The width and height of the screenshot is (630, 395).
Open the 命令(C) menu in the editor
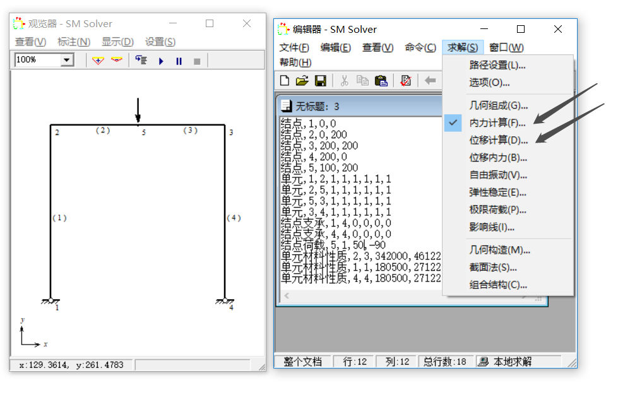click(x=420, y=48)
